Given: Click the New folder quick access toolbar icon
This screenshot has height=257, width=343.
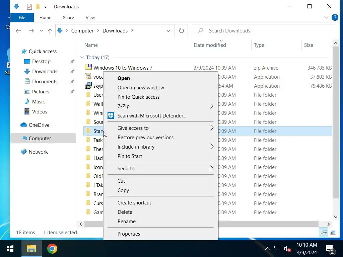Looking at the screenshot, I should coord(38,7).
